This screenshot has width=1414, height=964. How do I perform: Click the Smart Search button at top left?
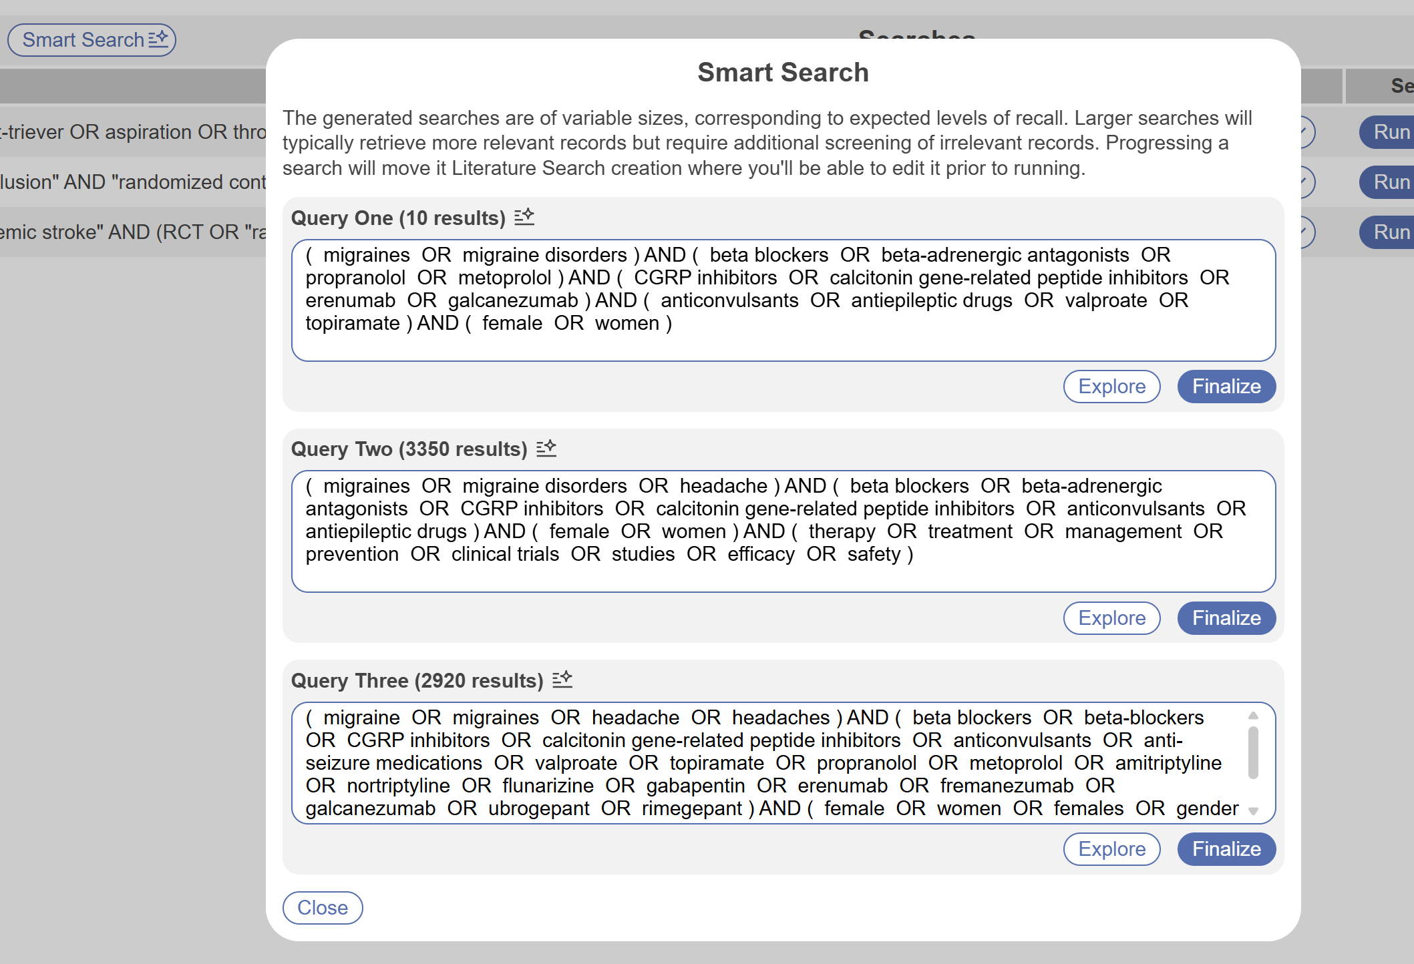click(x=92, y=40)
